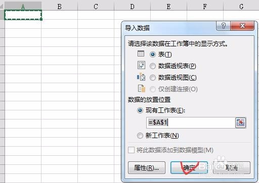Select the 数据透视图(C) radio option

pos(153,78)
